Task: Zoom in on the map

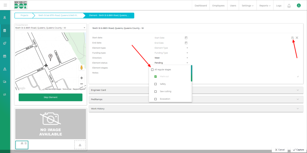Action: tap(81, 78)
